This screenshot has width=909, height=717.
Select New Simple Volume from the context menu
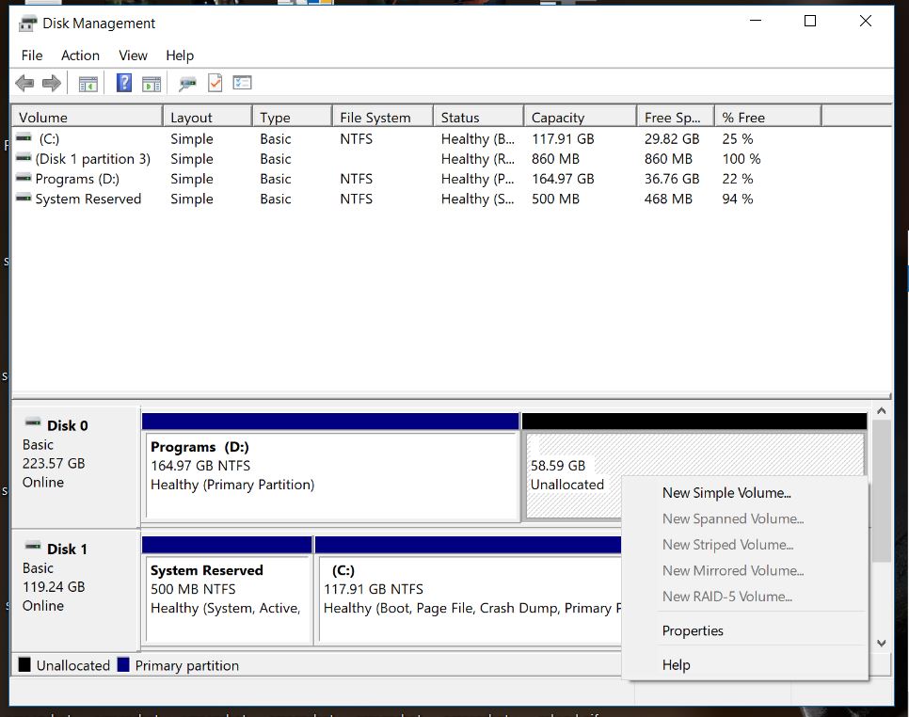point(726,492)
